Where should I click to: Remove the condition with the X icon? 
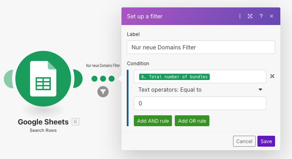[272, 76]
